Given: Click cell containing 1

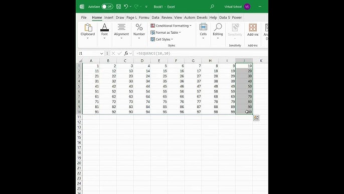Looking at the screenshot, I should coord(91,66).
